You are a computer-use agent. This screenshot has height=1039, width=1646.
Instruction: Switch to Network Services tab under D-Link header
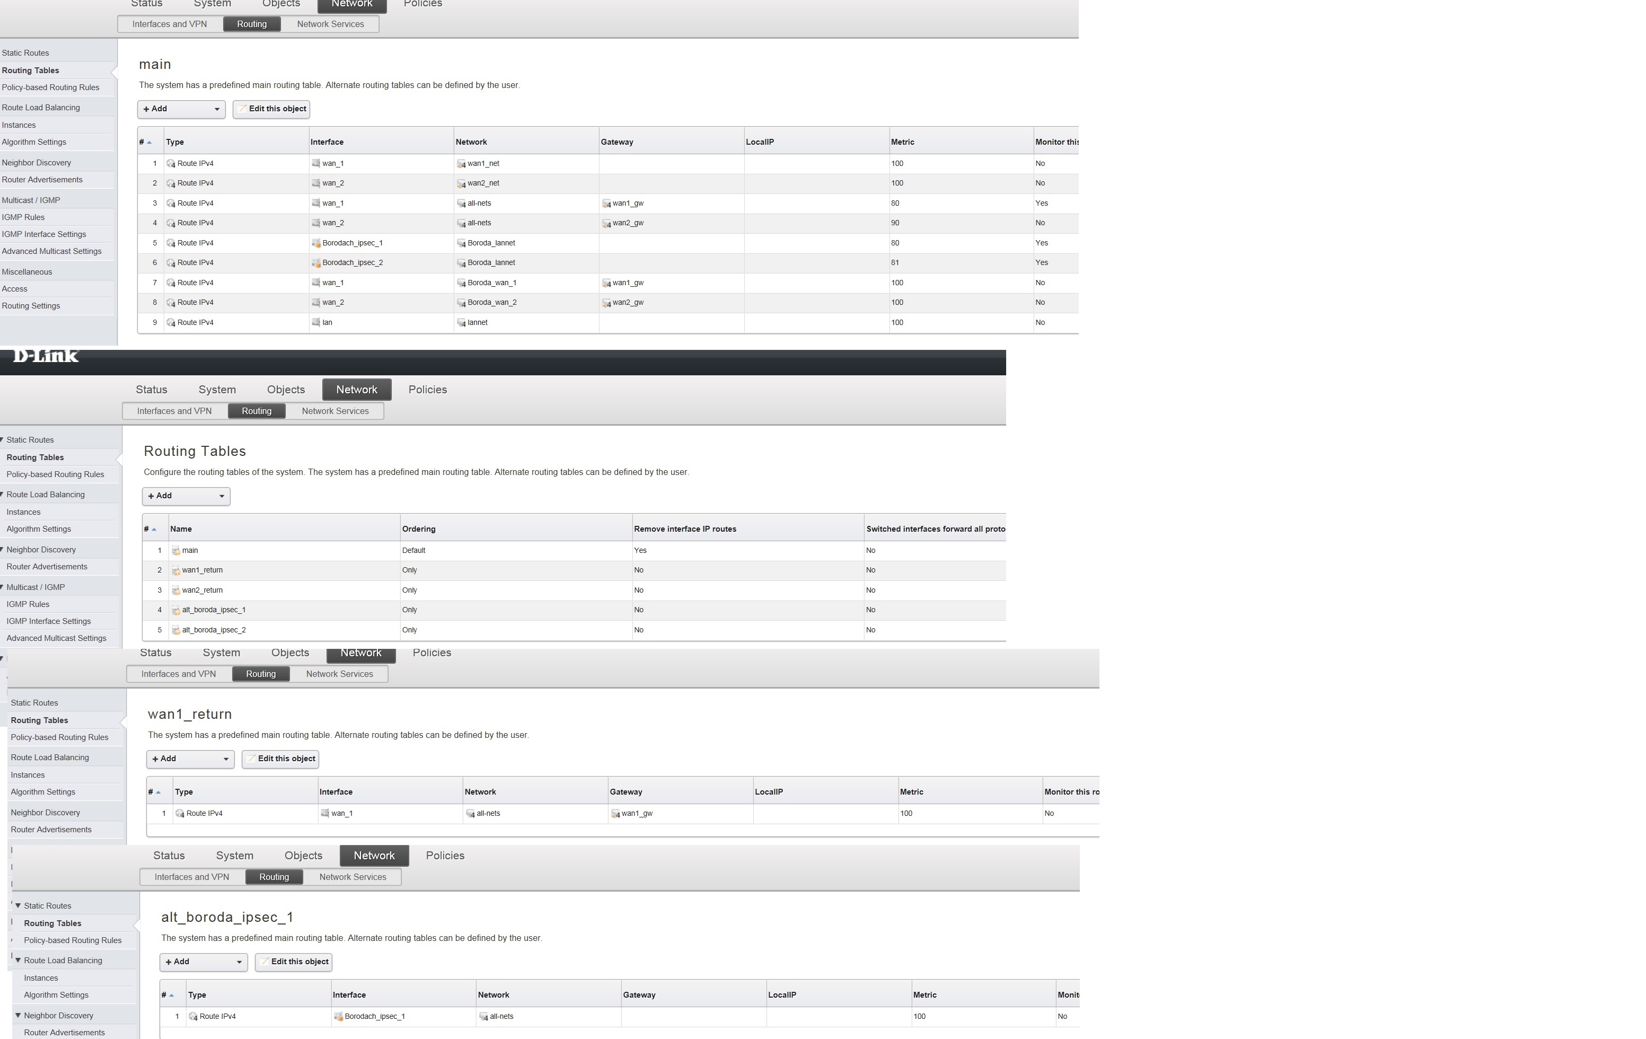click(335, 411)
